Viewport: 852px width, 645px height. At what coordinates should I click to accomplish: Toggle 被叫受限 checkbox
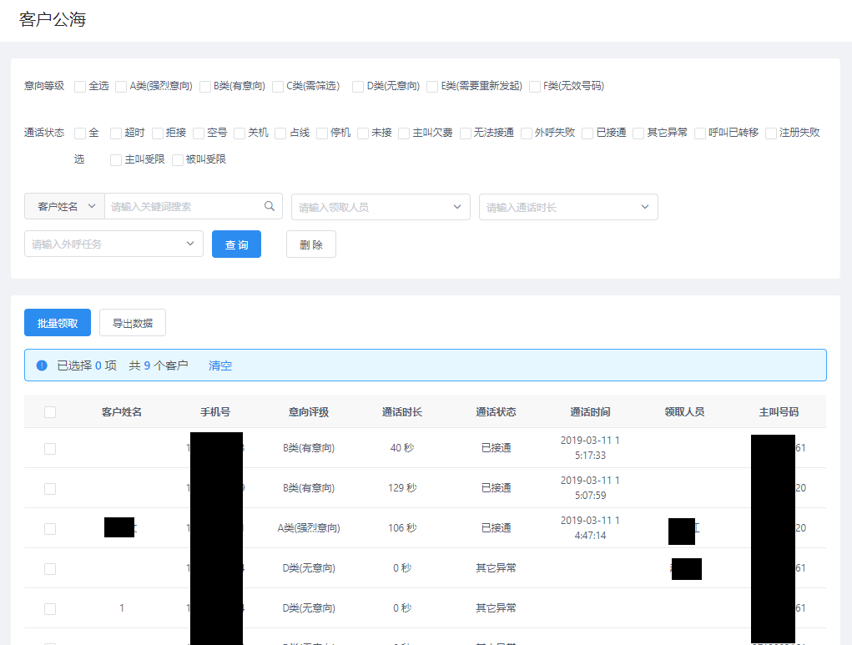177,159
